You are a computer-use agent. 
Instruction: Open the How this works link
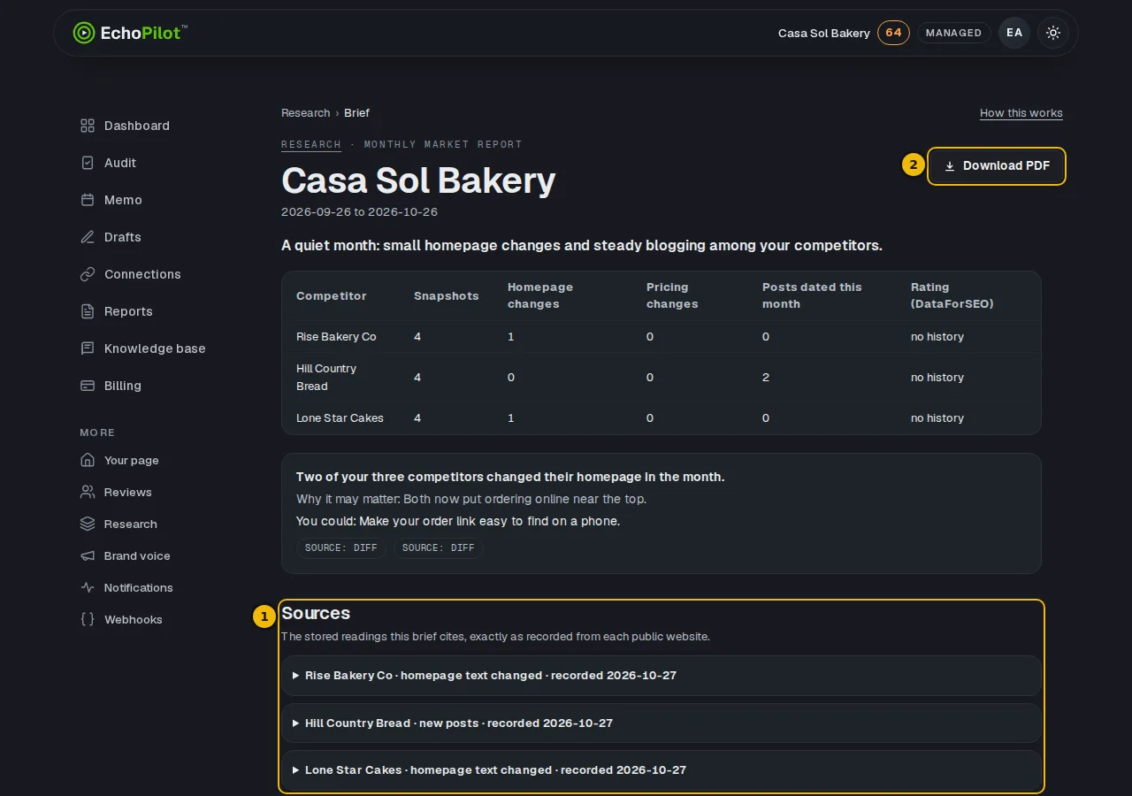pyautogui.click(x=1021, y=113)
